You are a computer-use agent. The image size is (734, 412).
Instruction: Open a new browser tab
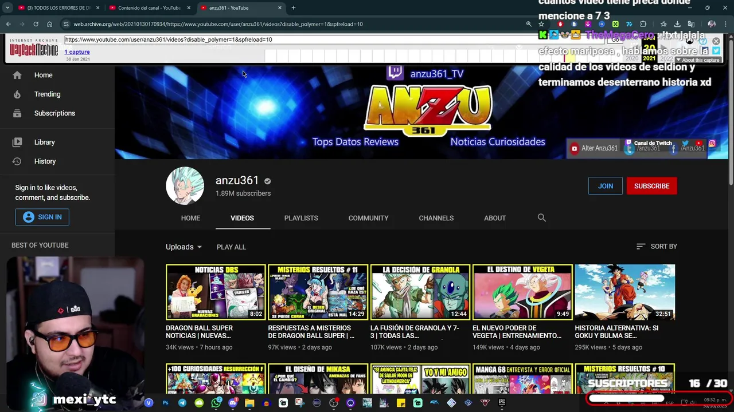coord(293,8)
